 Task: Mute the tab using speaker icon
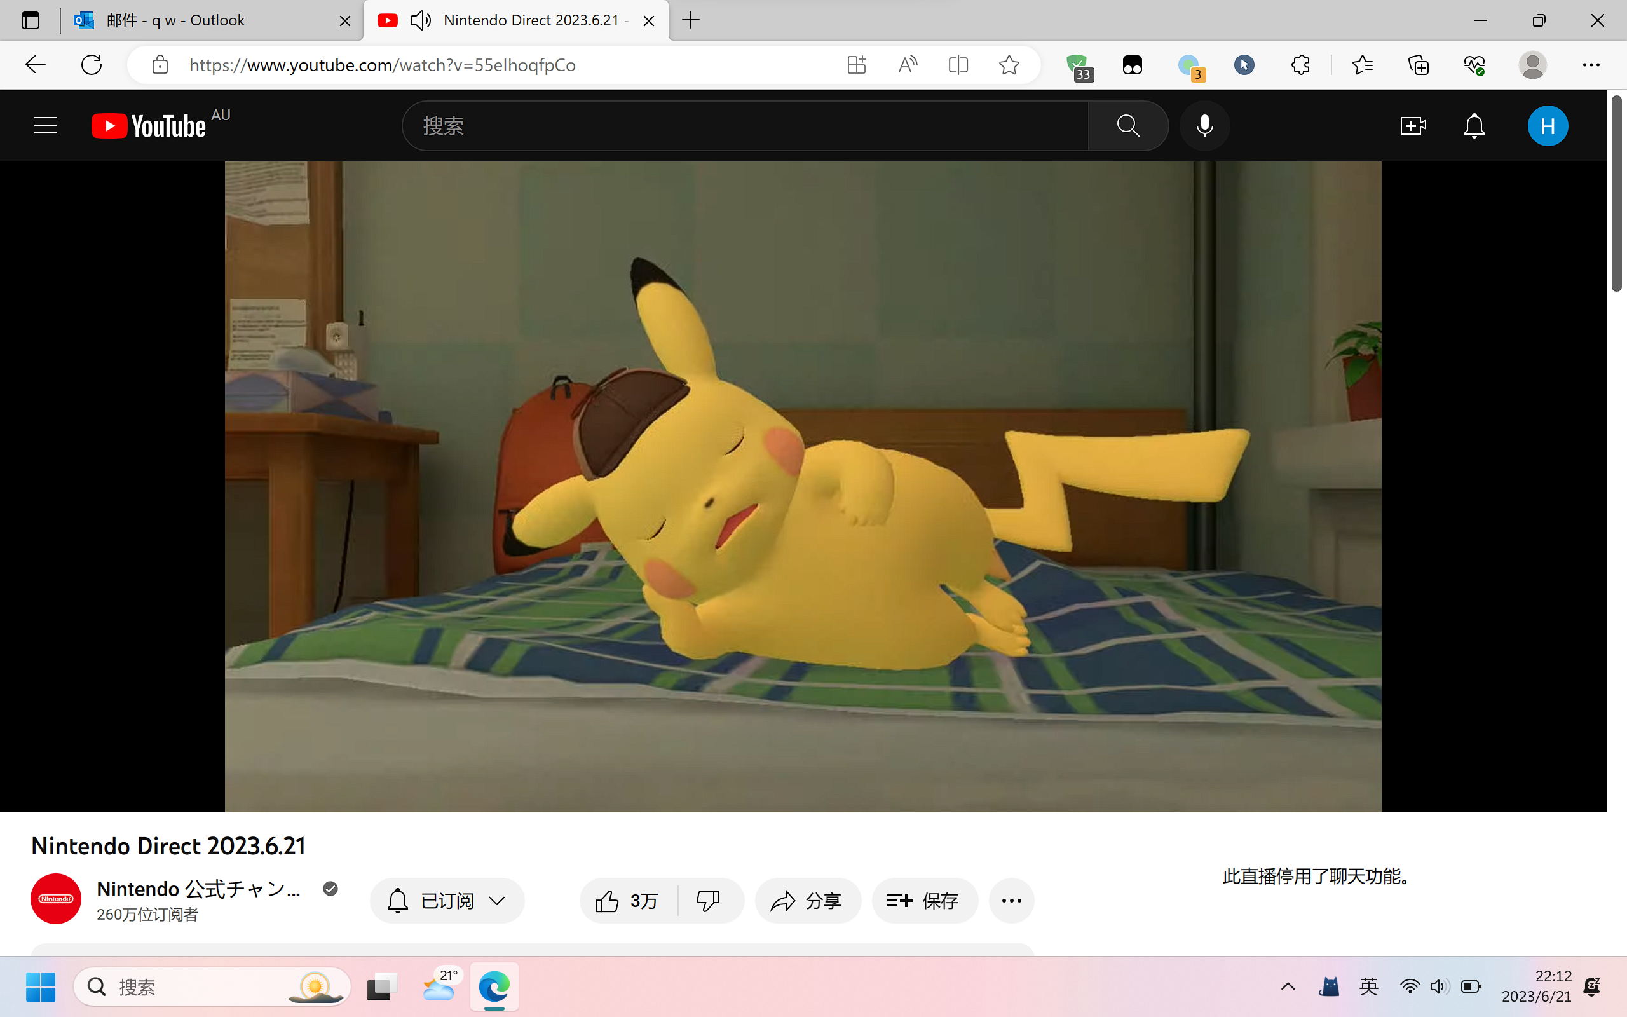point(420,20)
